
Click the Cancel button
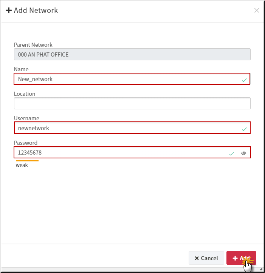point(206,258)
